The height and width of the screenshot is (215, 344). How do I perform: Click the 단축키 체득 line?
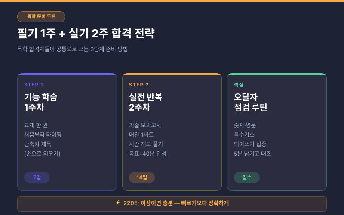tap(38, 144)
